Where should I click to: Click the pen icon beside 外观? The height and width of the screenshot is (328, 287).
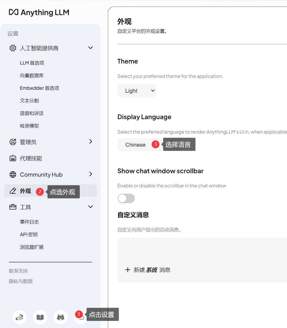(13, 191)
